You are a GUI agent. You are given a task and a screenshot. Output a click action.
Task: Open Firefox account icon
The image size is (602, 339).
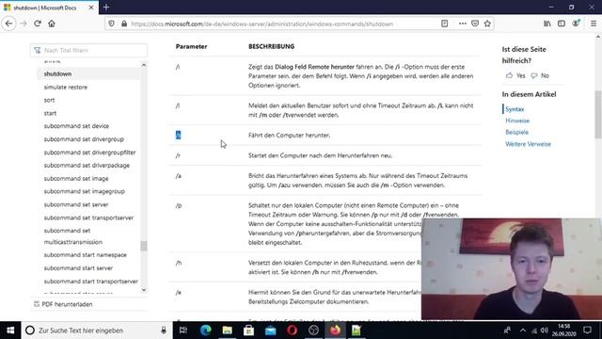(576, 24)
